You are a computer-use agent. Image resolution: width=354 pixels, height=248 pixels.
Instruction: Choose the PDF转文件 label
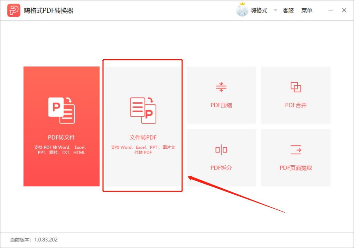tap(62, 137)
